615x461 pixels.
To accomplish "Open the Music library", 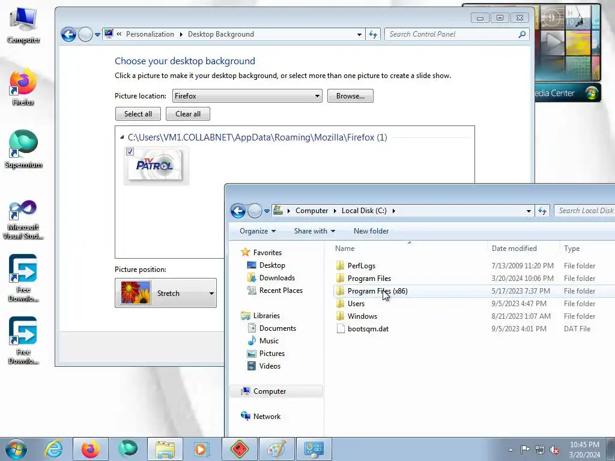I will [x=263, y=341].
